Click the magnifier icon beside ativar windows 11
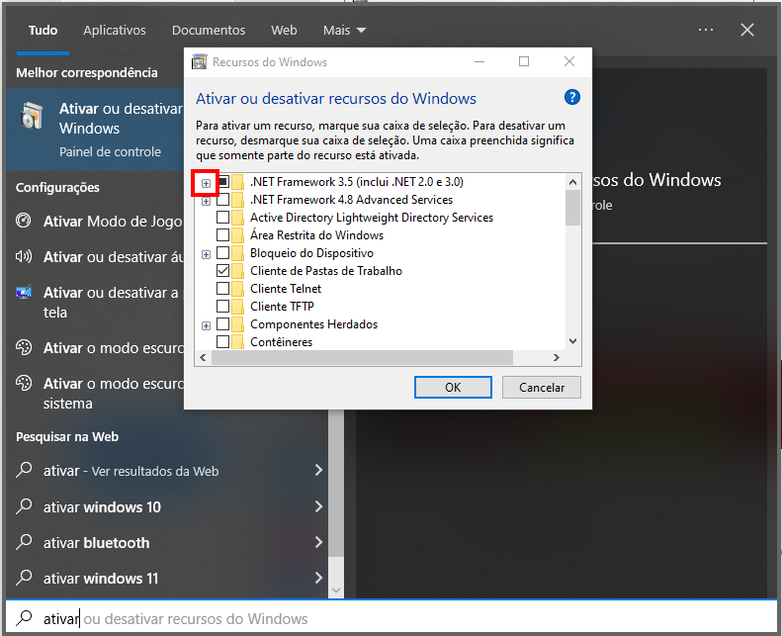Viewport: 782px width, 636px height. click(24, 578)
